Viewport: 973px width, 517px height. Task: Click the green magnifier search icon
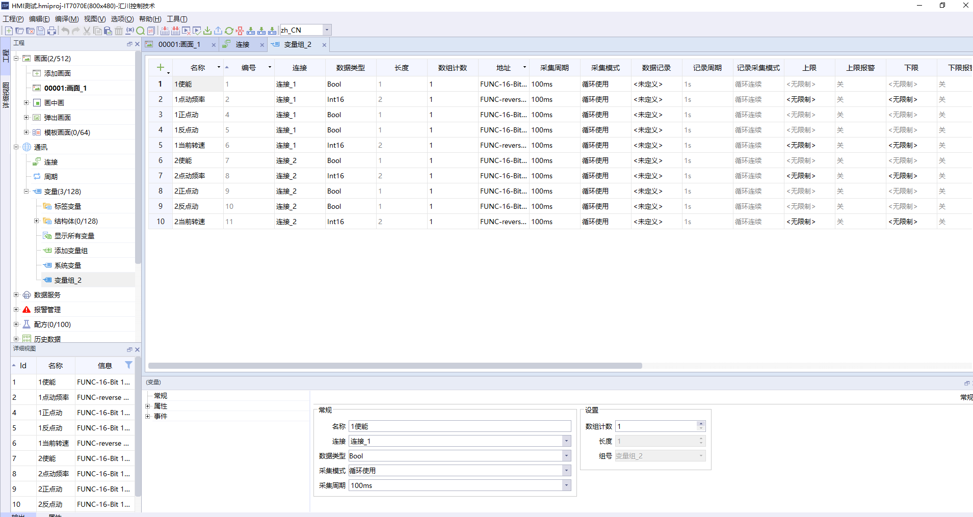point(140,31)
